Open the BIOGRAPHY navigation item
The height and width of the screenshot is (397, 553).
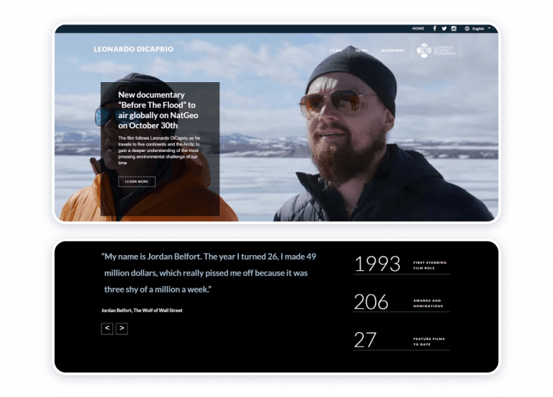(x=393, y=50)
